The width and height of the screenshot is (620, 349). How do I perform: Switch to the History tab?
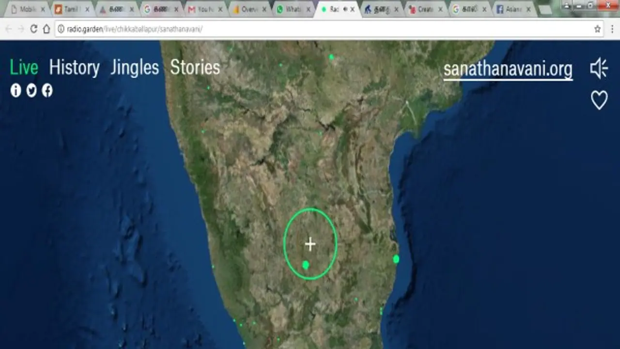pyautogui.click(x=75, y=68)
